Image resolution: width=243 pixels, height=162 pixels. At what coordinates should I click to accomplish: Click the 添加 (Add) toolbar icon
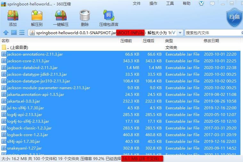point(13,15)
